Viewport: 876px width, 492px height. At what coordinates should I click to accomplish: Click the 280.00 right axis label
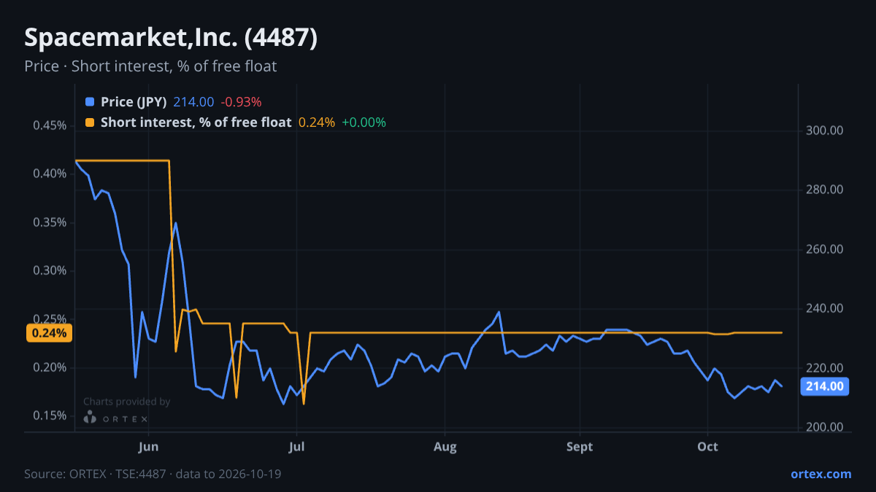click(x=825, y=190)
